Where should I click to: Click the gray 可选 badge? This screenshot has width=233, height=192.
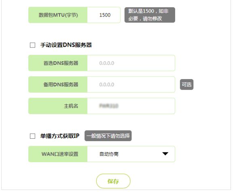coord(186,84)
